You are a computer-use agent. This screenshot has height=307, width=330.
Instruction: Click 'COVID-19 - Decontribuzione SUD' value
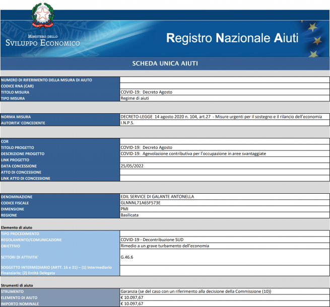click(152, 240)
